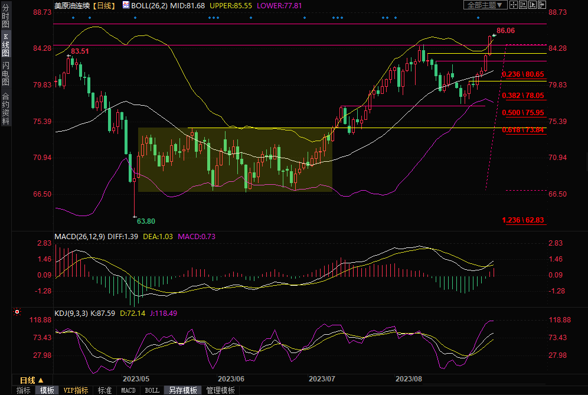Click the BOLL indicator chart icon

(125, 5)
